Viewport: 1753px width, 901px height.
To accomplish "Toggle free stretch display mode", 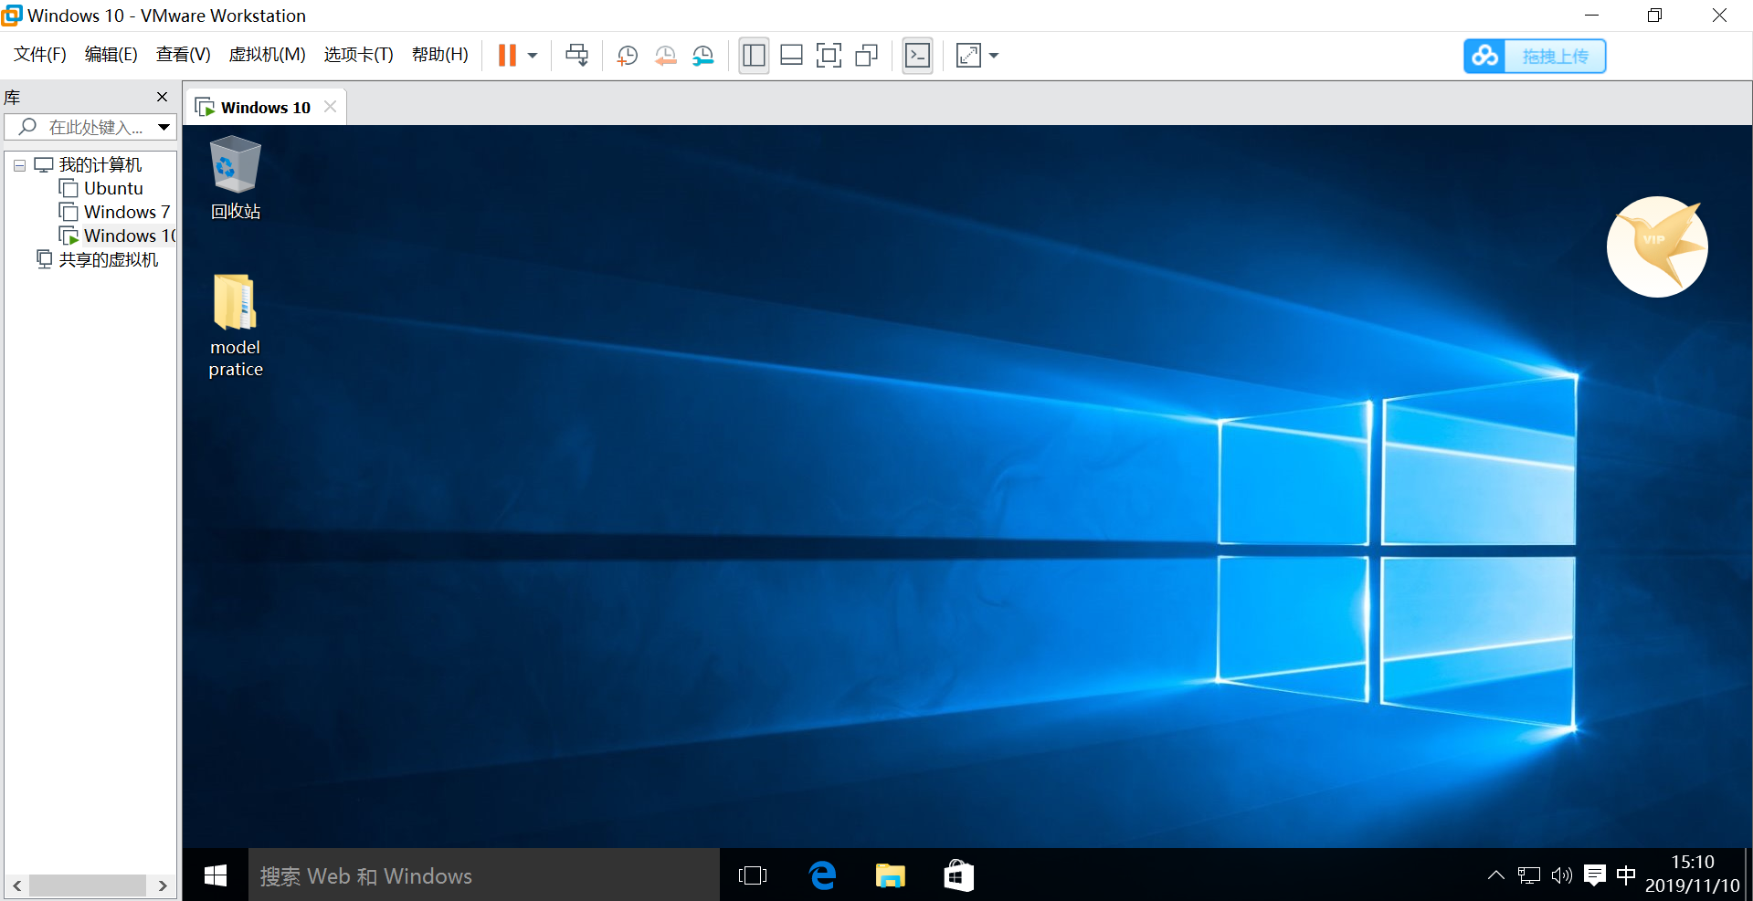I will pos(968,55).
